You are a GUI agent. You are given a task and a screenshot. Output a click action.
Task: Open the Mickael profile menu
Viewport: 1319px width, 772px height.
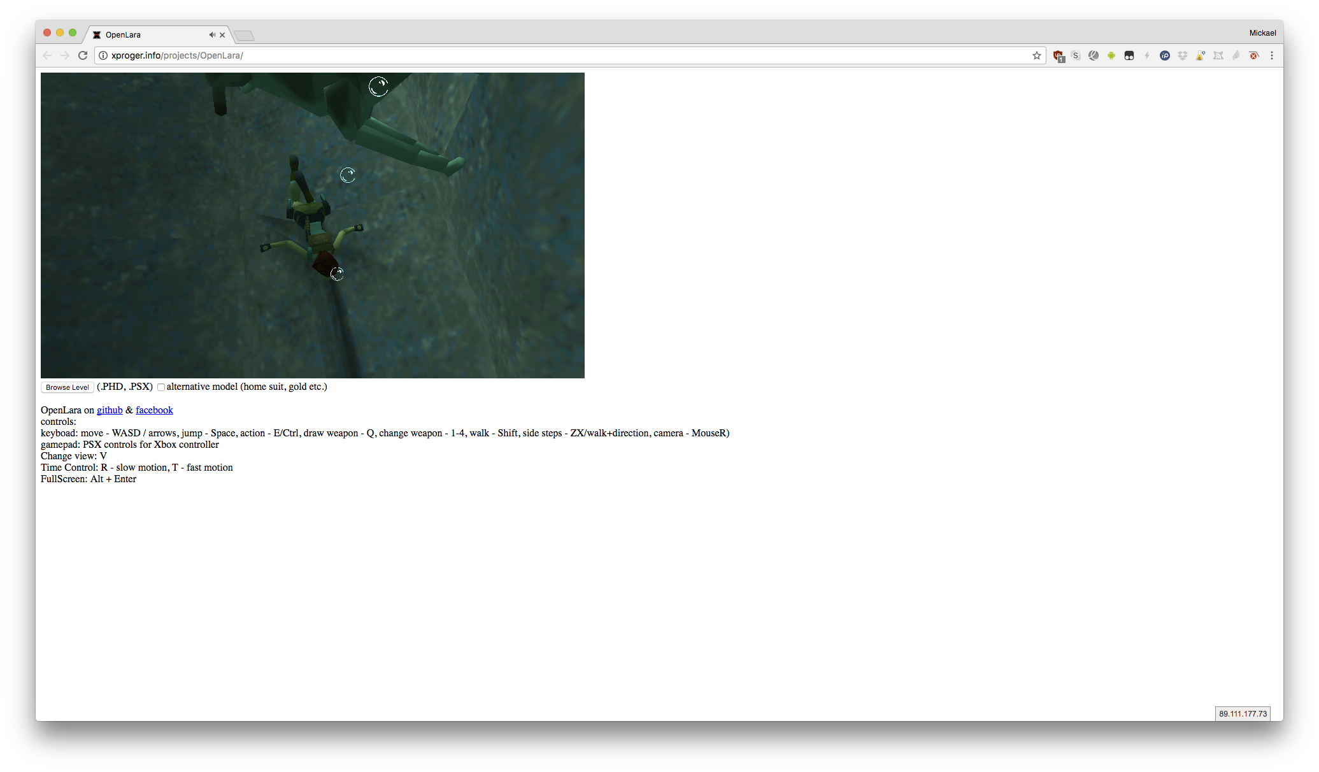1262,33
